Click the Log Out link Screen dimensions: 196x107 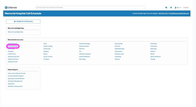click(186, 7)
